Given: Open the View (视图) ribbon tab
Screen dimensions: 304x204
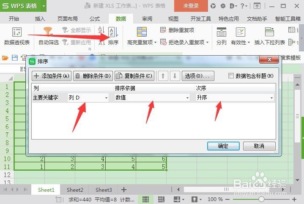Looking at the screenshot, I should pos(173,19).
